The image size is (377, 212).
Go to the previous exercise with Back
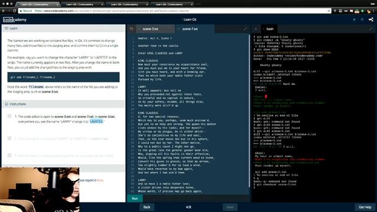coord(147,207)
